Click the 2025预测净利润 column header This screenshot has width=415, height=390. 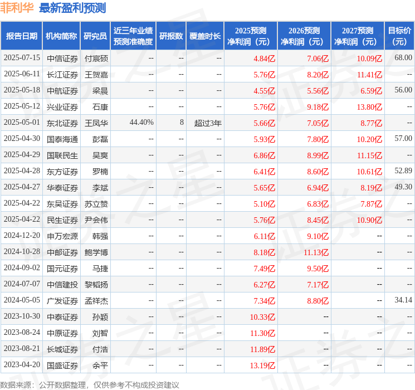pos(251,36)
